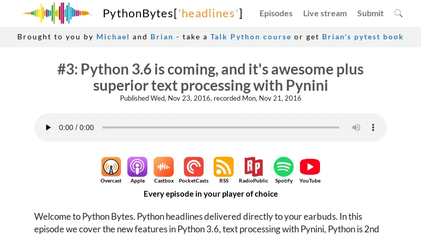
Task: Watch on the YouTube icon
Action: 310,167
